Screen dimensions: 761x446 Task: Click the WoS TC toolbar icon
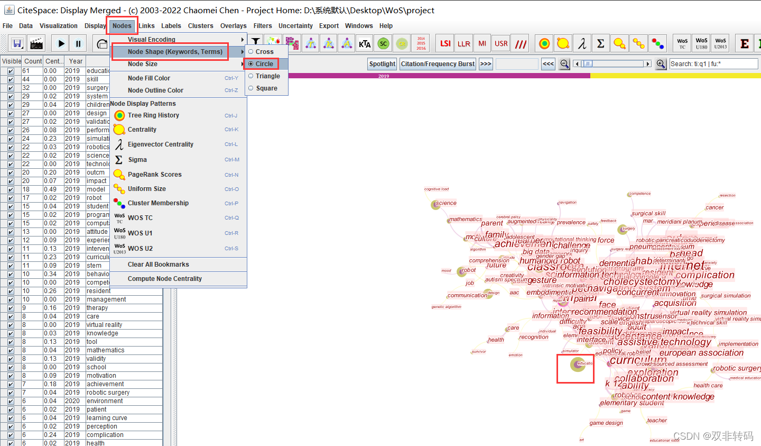pos(682,43)
